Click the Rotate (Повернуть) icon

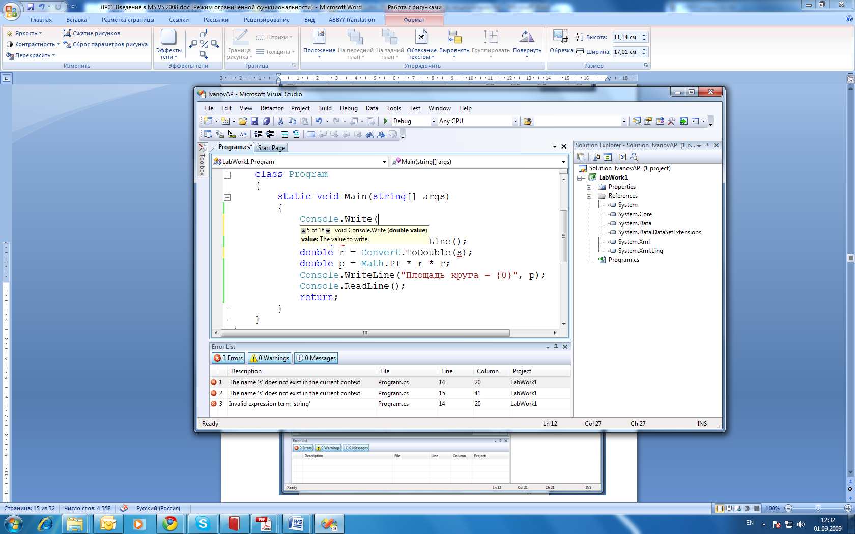527,37
